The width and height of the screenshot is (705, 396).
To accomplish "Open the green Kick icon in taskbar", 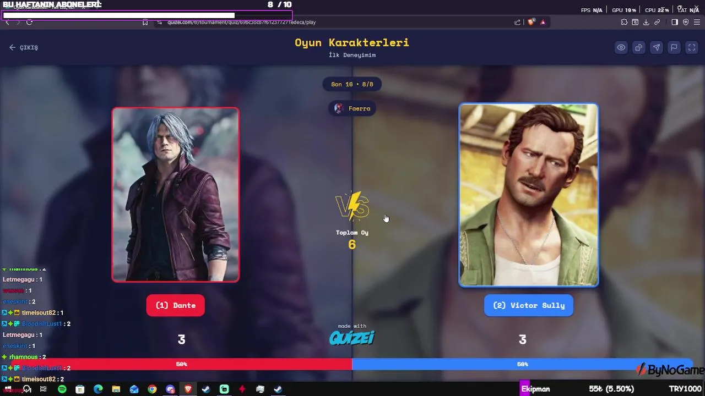I will (x=224, y=389).
